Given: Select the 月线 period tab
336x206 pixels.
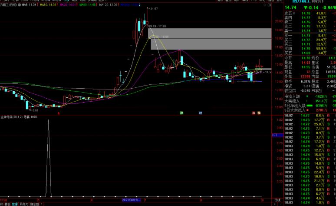Looking at the screenshot, I should [82, 0].
